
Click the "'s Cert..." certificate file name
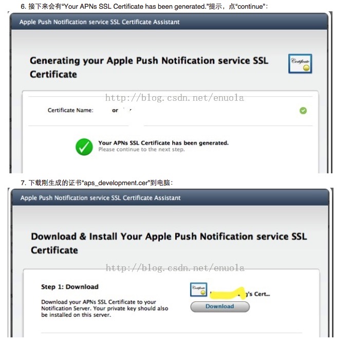(240, 294)
